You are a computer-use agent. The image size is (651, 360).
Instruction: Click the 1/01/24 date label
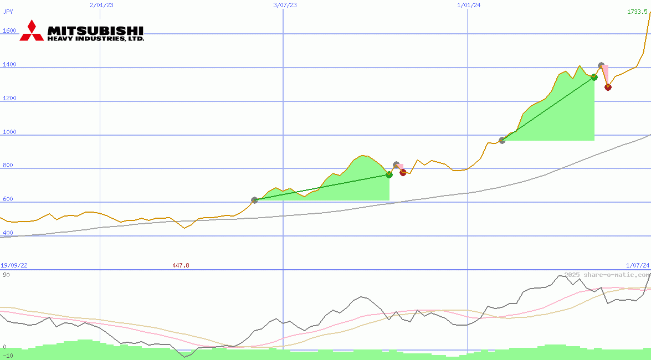pos(469,5)
